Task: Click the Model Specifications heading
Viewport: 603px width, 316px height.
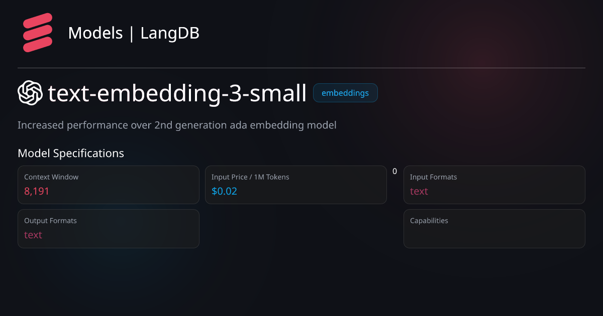Action: point(71,153)
